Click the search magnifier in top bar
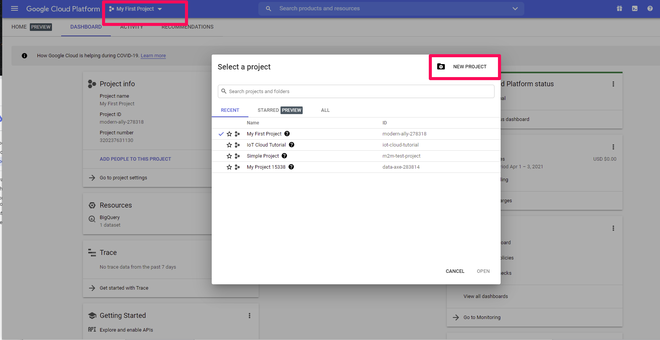 (269, 8)
